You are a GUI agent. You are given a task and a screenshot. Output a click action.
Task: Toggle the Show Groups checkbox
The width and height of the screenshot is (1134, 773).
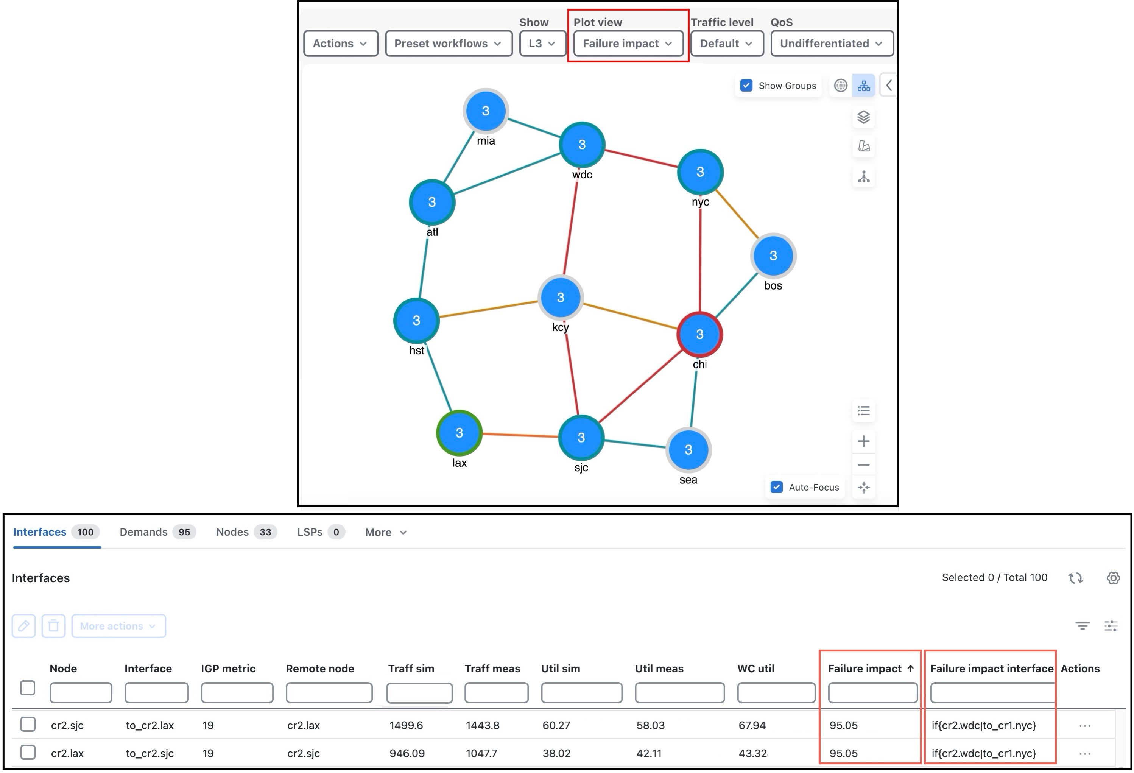tap(746, 86)
